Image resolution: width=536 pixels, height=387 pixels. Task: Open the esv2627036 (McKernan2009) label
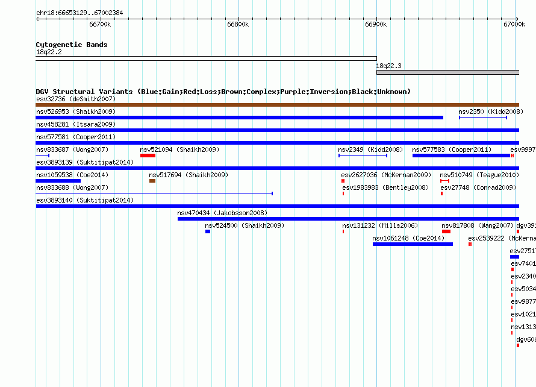click(386, 175)
